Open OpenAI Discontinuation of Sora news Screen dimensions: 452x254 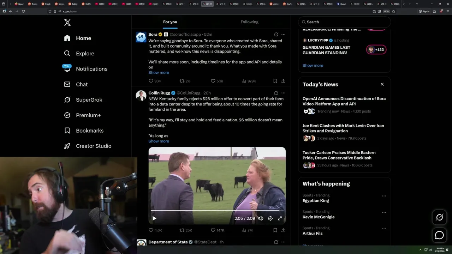point(344,105)
